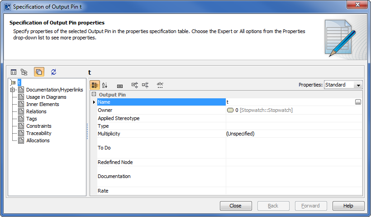Close the specification dialog with X
Viewport: 371px width, 217px height.
[357, 5]
